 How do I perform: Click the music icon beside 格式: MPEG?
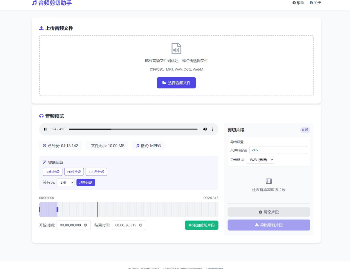(x=137, y=146)
